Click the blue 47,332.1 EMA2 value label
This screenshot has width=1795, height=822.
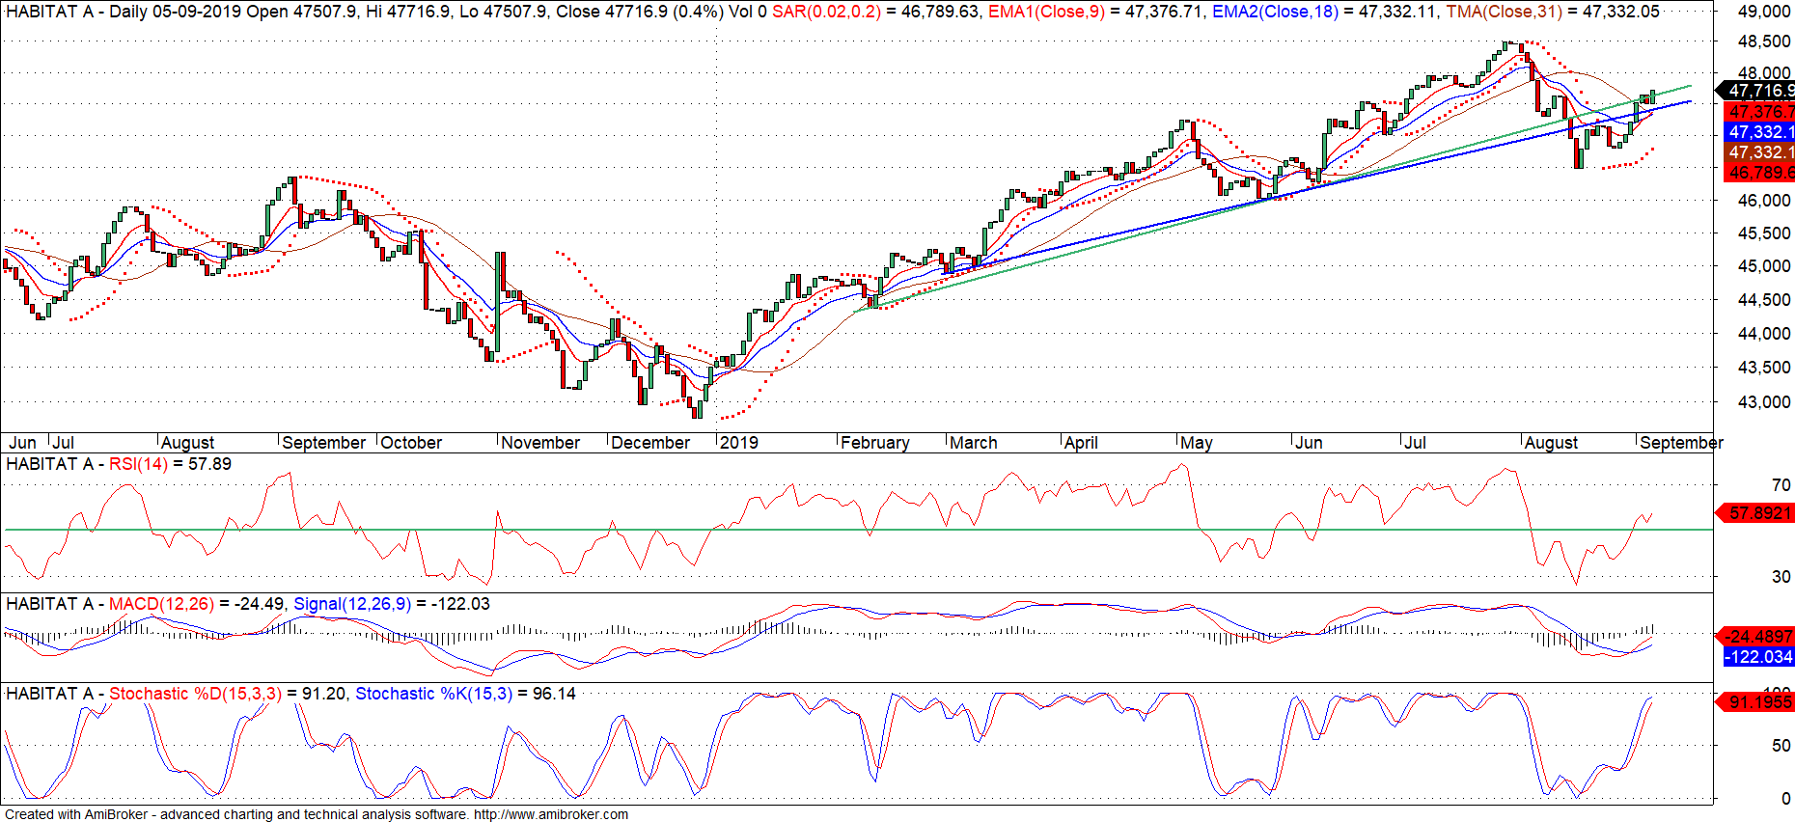[1758, 132]
